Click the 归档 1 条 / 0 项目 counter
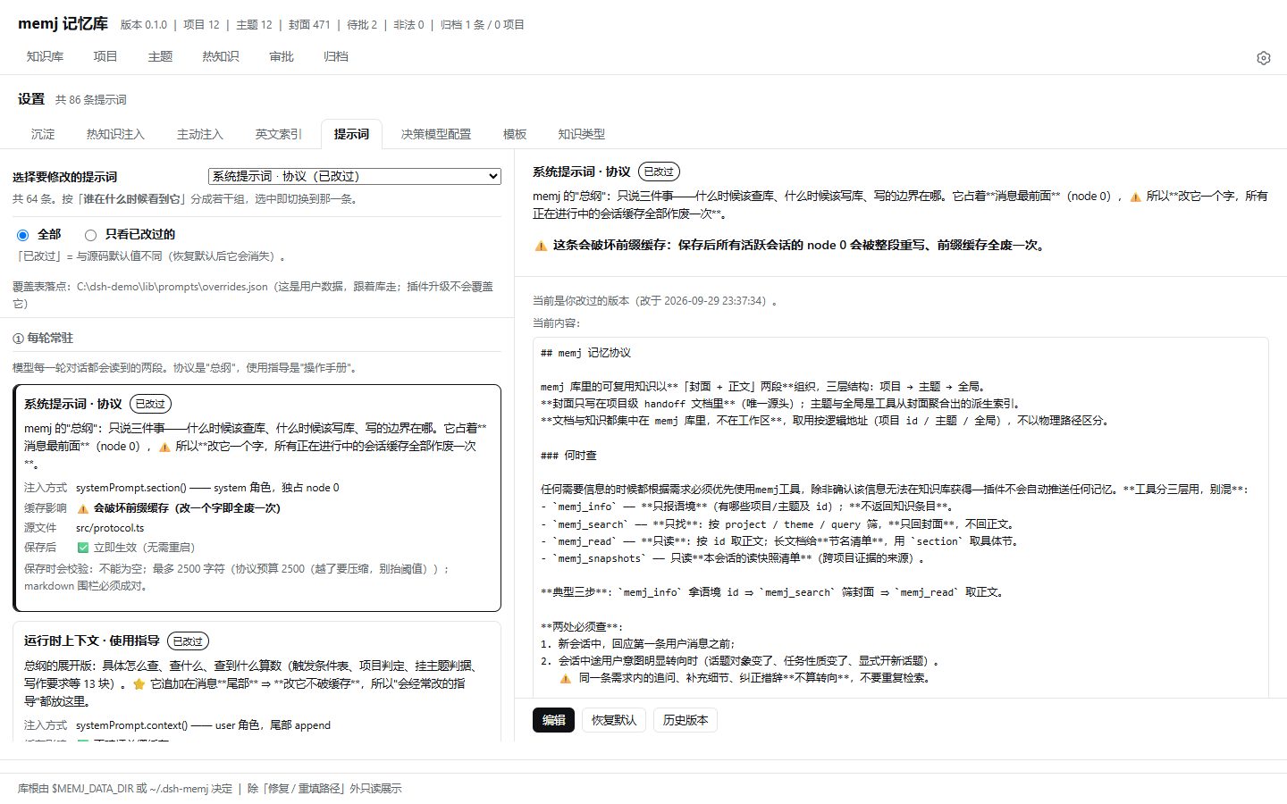 click(x=483, y=25)
